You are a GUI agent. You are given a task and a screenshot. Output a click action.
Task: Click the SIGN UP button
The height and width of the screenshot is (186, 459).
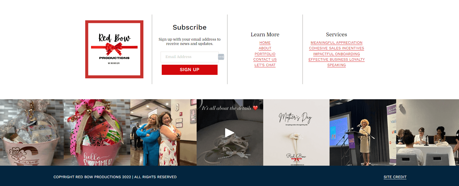coord(190,70)
